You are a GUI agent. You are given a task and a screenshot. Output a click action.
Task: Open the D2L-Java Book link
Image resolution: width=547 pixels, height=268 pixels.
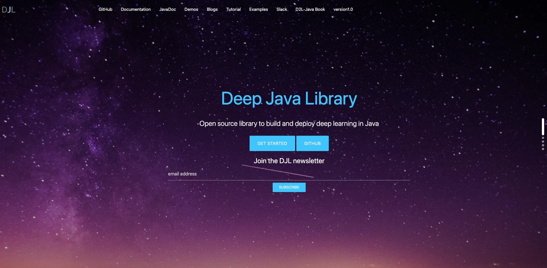[x=310, y=9]
